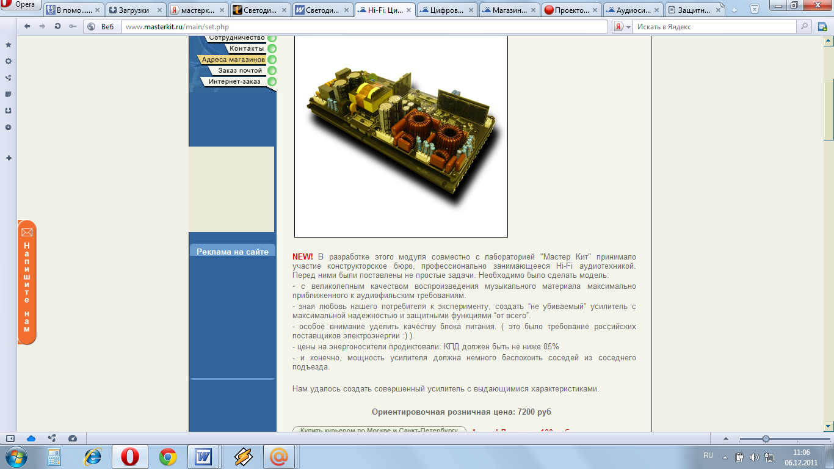
Task: Go back with the browser back arrow
Action: (x=27, y=26)
